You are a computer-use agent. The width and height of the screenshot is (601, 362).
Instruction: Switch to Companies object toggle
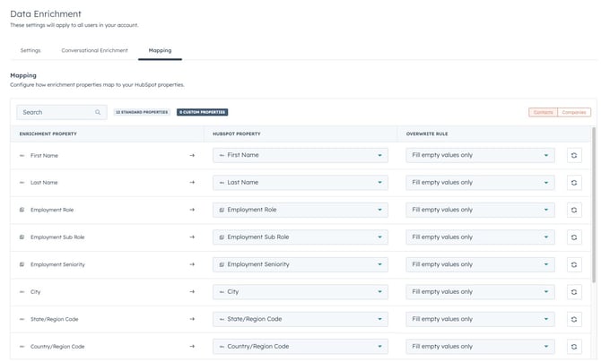tap(574, 113)
